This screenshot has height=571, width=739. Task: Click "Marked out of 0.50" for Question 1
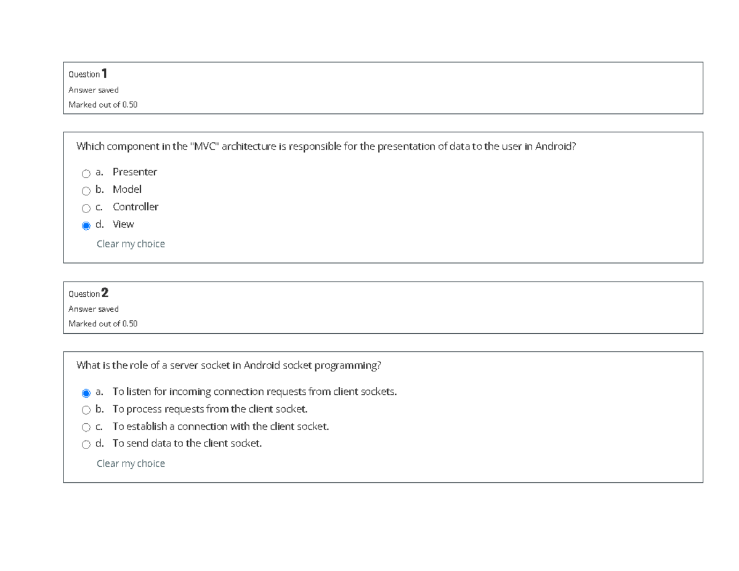(x=103, y=104)
